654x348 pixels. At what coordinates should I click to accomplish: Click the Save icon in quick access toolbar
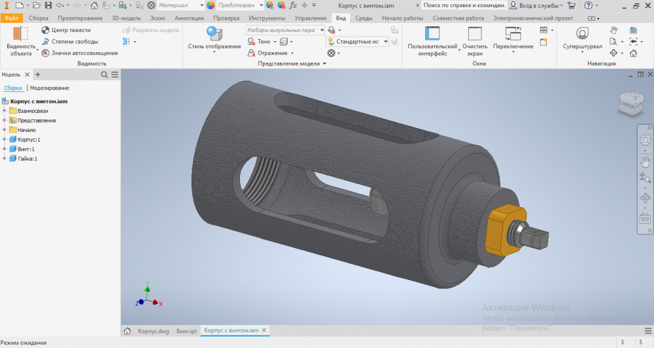pyautogui.click(x=48, y=5)
